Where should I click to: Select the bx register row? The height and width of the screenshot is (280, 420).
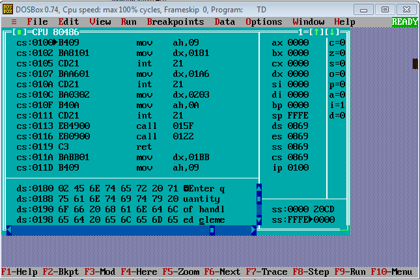pyautogui.click(x=290, y=53)
